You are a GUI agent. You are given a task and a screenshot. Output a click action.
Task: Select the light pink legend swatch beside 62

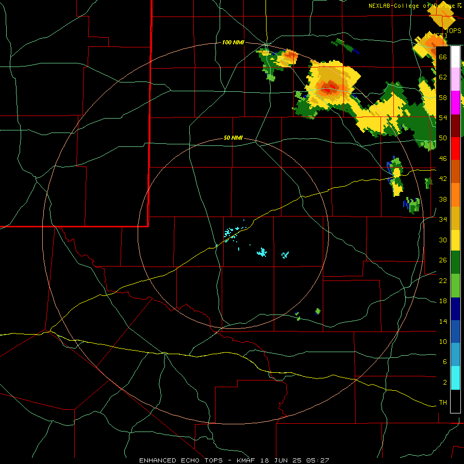click(455, 79)
